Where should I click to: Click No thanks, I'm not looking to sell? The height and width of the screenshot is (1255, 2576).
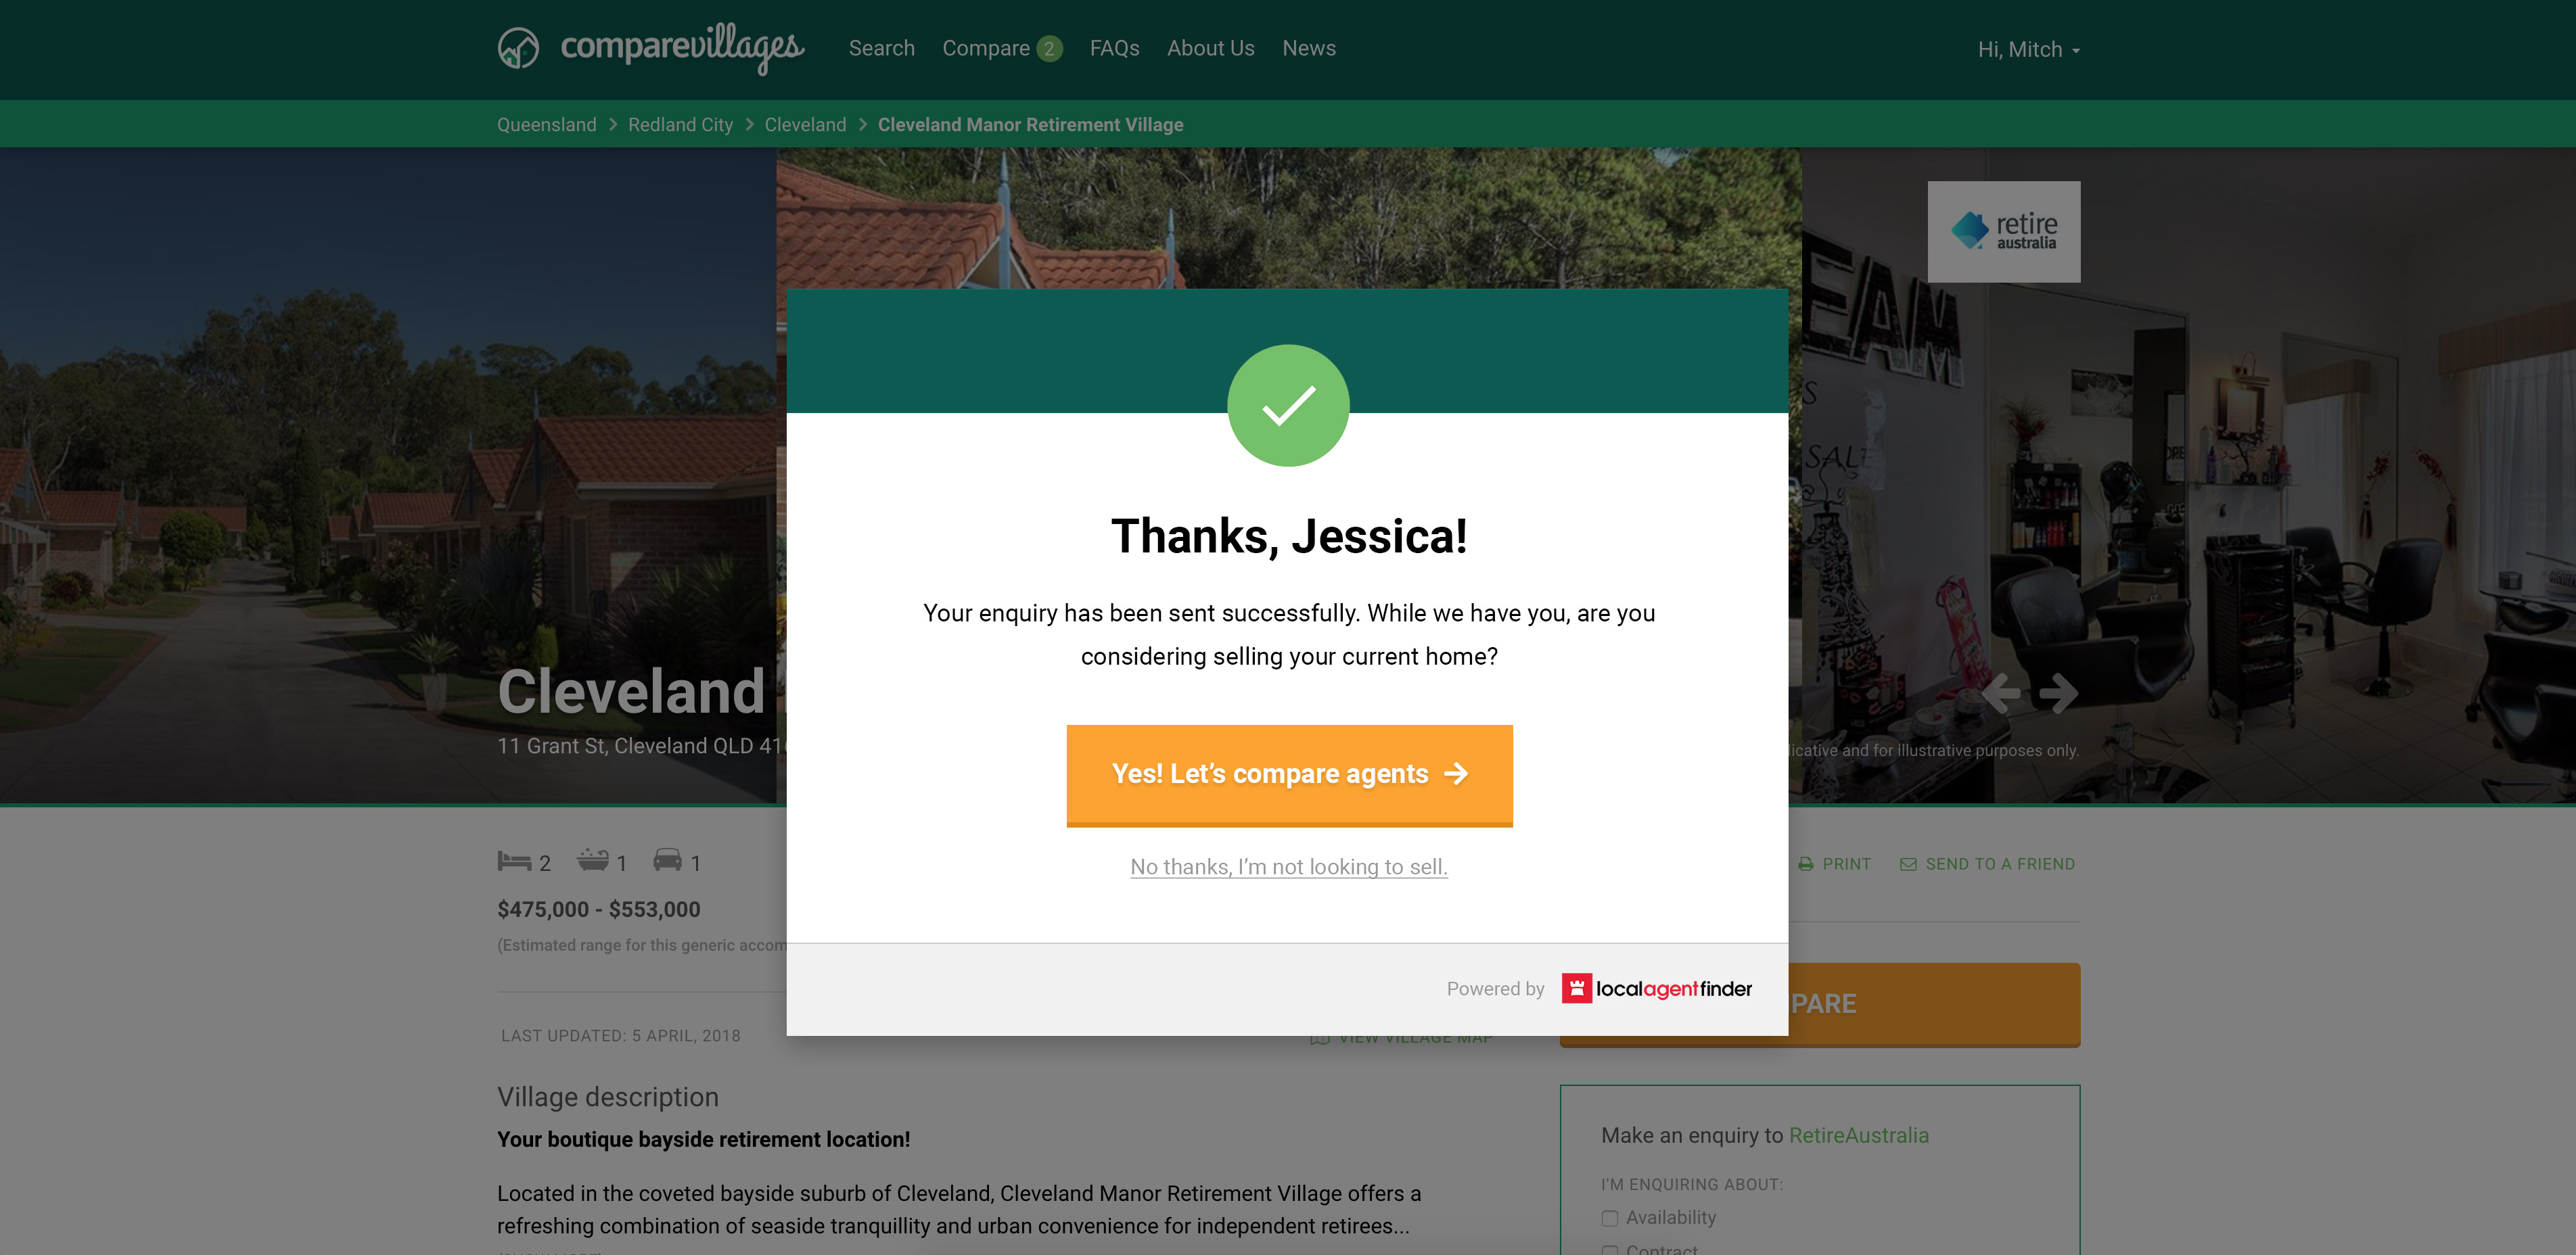tap(1288, 866)
